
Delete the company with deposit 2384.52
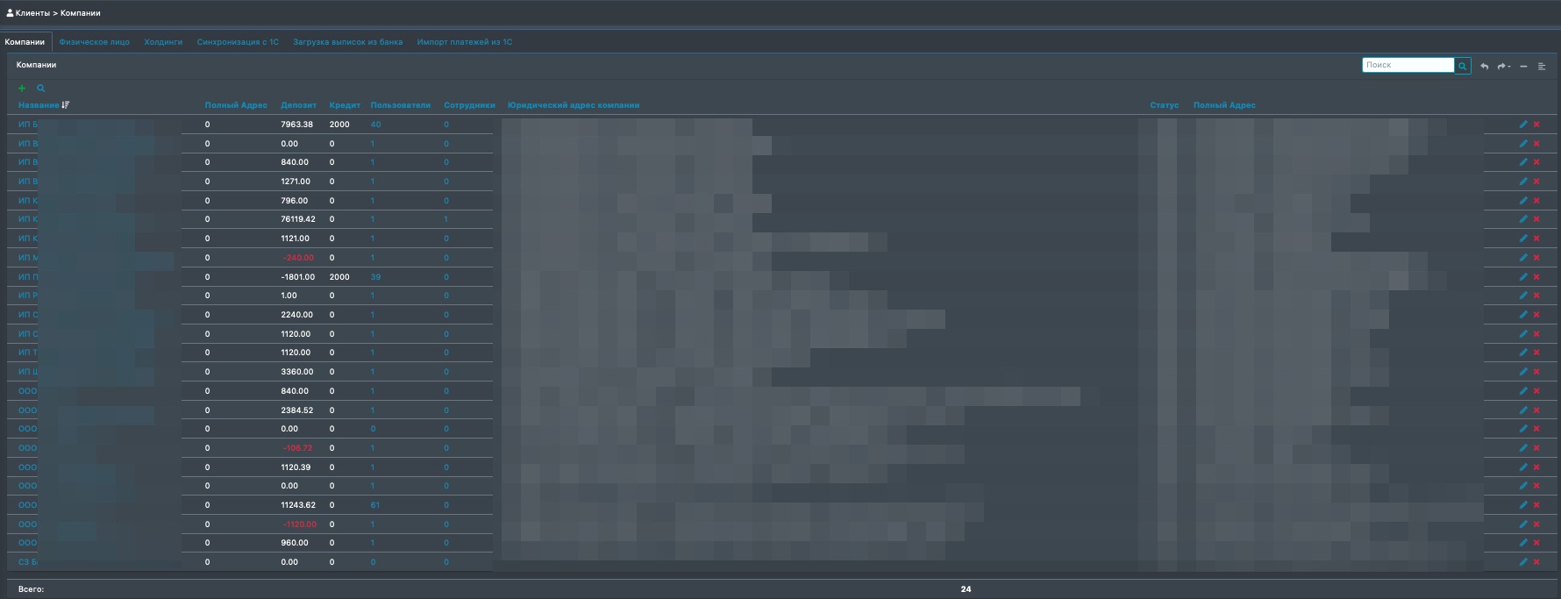pos(1536,410)
